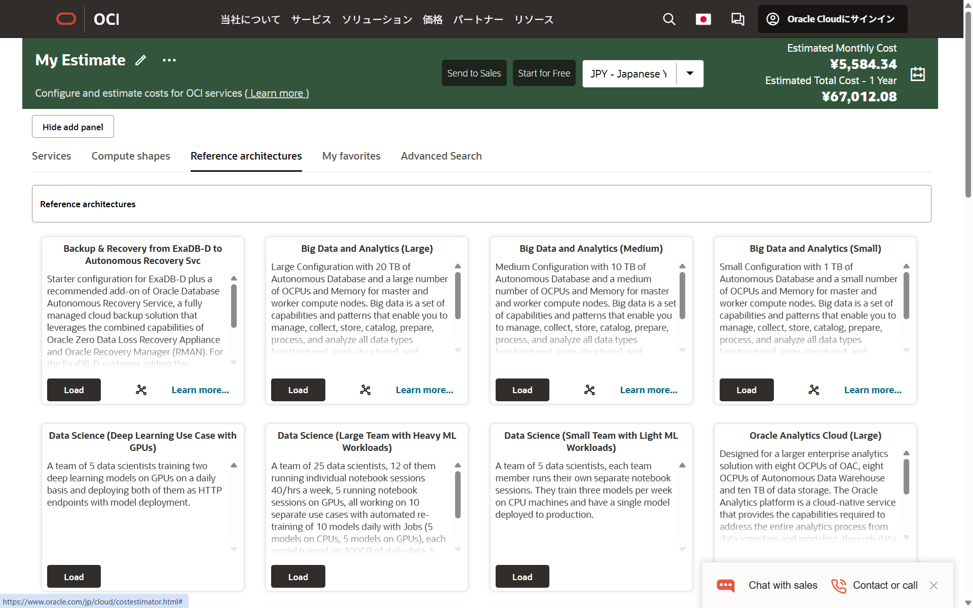Click the pencil icon to rename My Estimate
This screenshot has height=608, width=973.
[x=141, y=60]
